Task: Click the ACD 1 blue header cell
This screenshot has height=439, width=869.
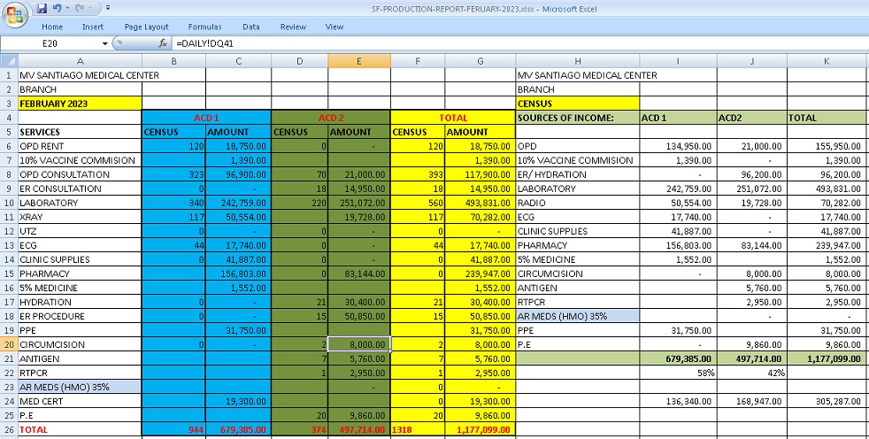Action: (207, 118)
